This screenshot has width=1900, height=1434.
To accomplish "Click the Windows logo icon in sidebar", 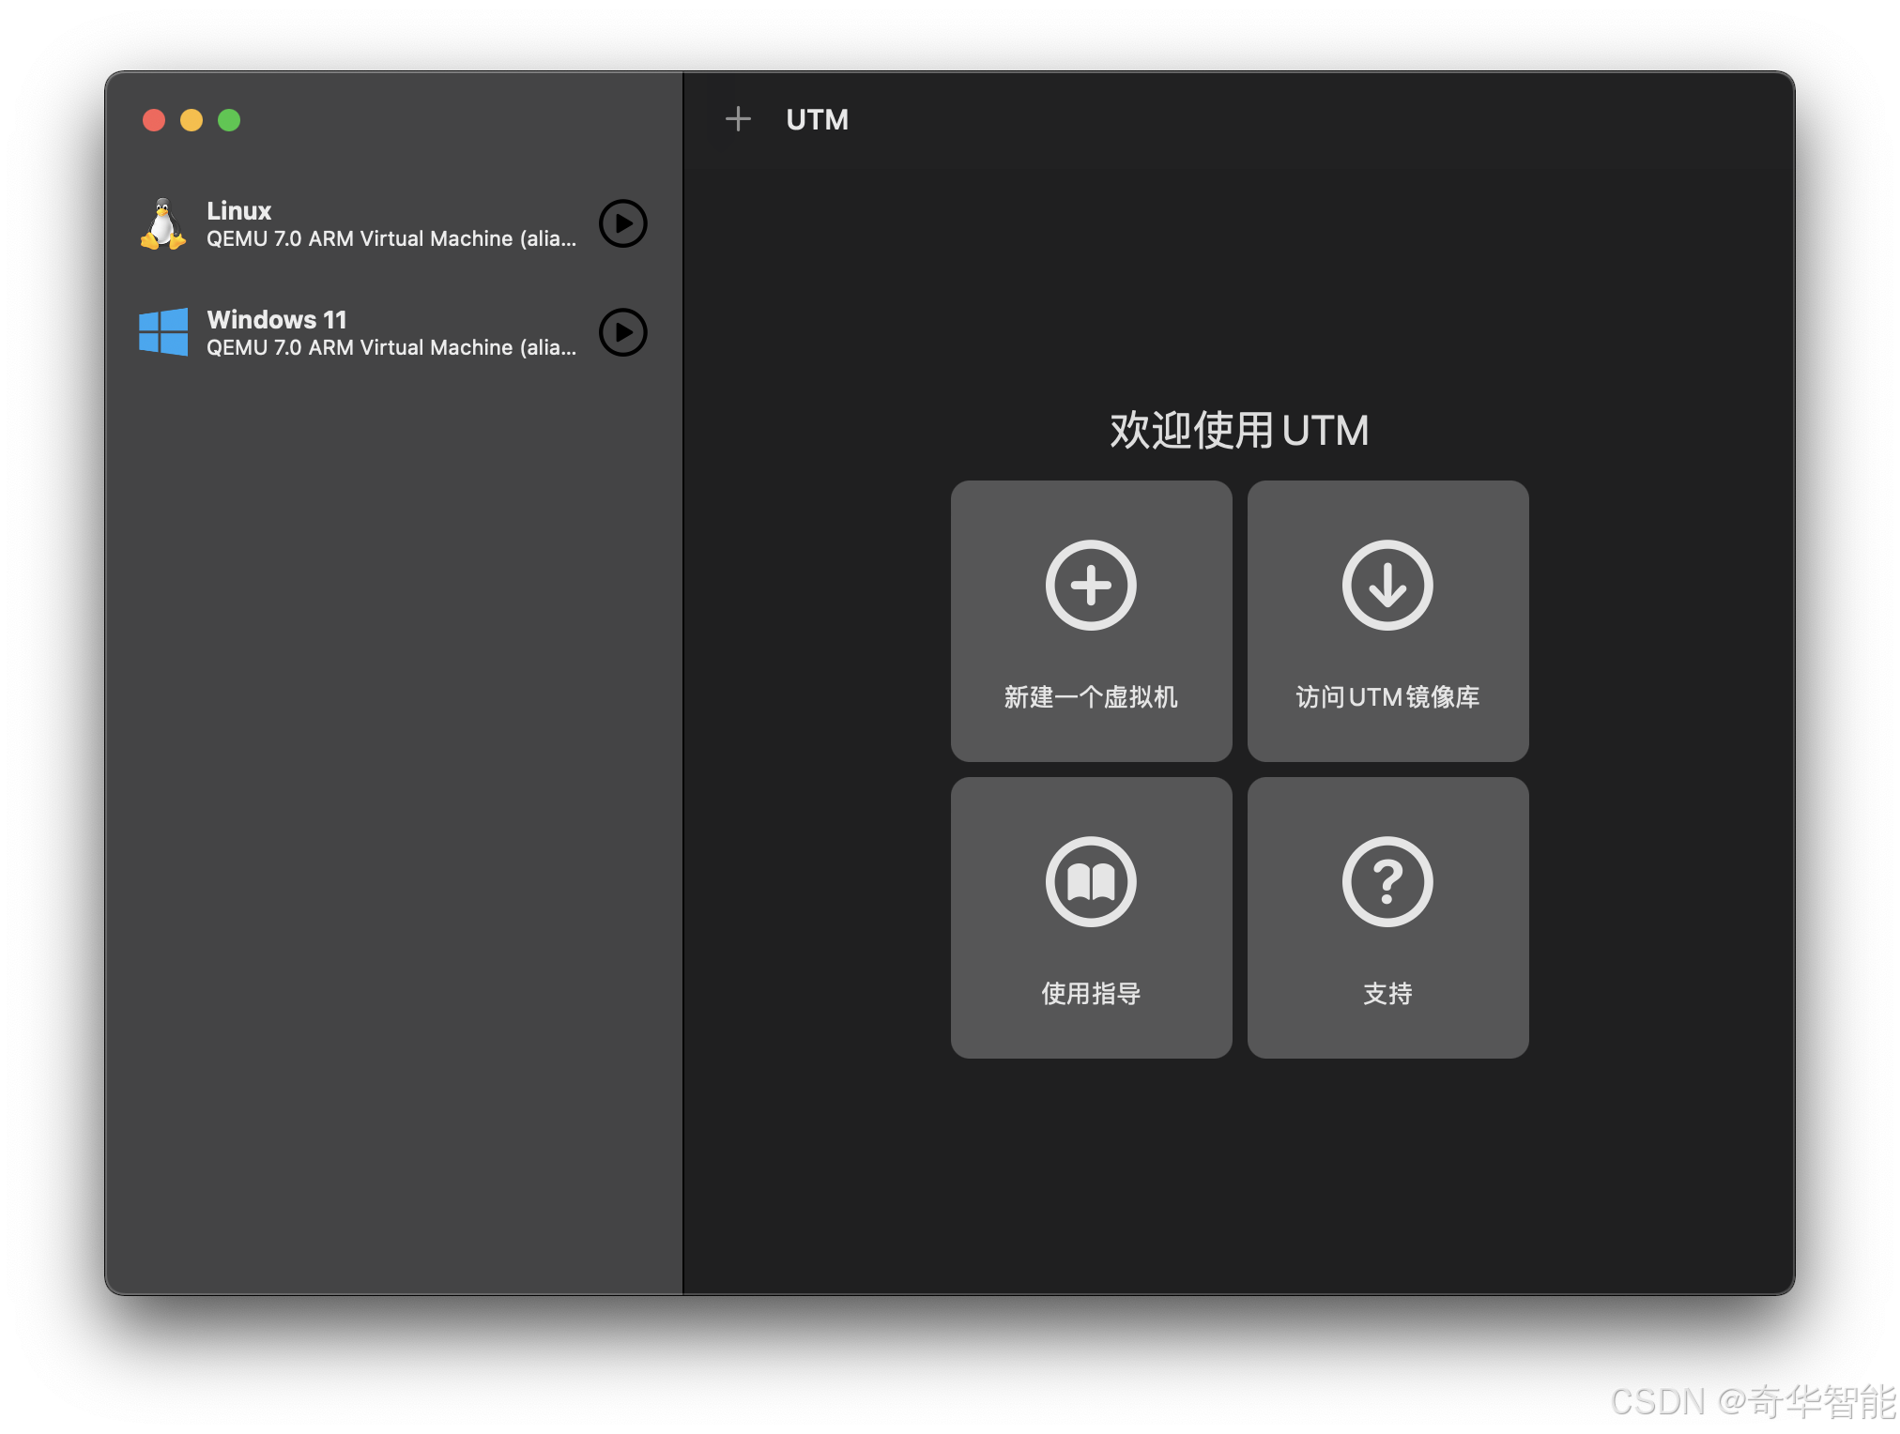I will click(x=163, y=332).
